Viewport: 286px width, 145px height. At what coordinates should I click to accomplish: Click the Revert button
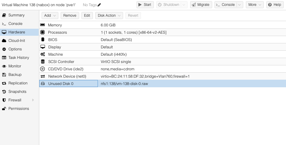click(x=133, y=16)
